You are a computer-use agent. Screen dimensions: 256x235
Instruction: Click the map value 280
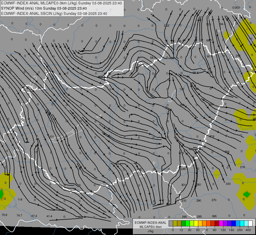click(198, 185)
